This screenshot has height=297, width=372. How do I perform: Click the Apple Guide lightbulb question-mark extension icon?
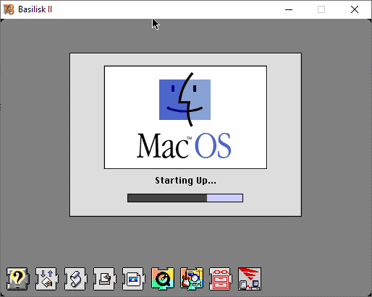point(17,279)
